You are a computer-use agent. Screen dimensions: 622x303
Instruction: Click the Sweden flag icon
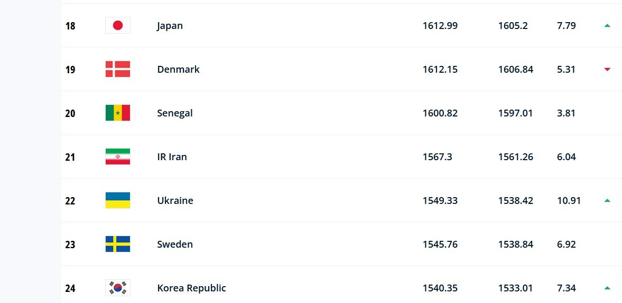point(118,244)
